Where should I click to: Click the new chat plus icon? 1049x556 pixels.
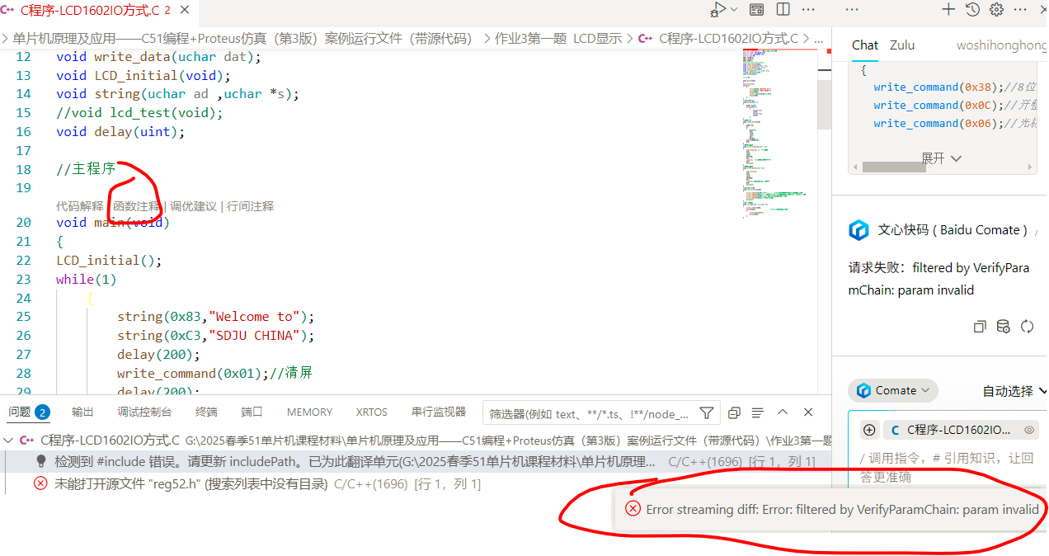[x=949, y=10]
